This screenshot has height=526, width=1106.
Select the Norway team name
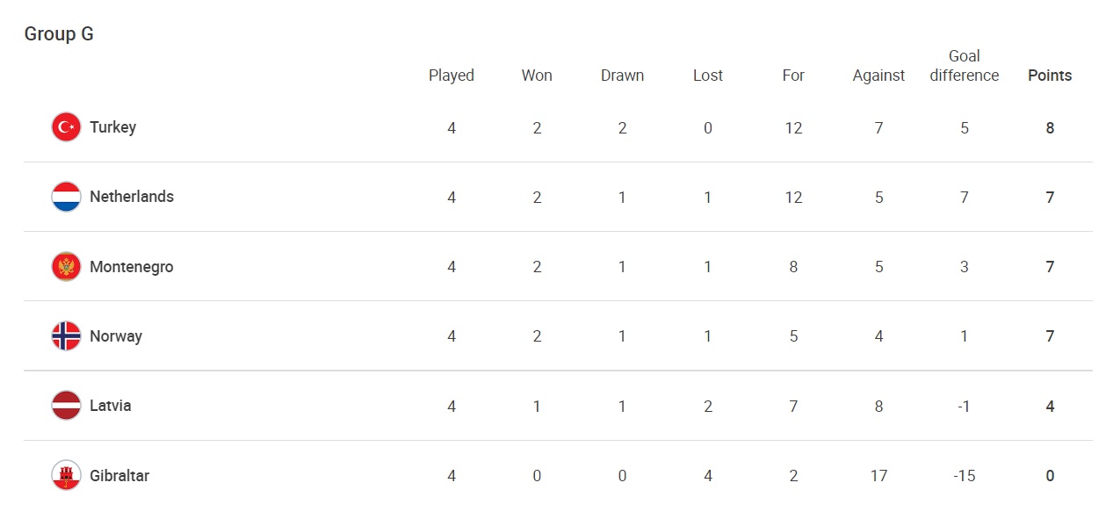pyautogui.click(x=116, y=335)
